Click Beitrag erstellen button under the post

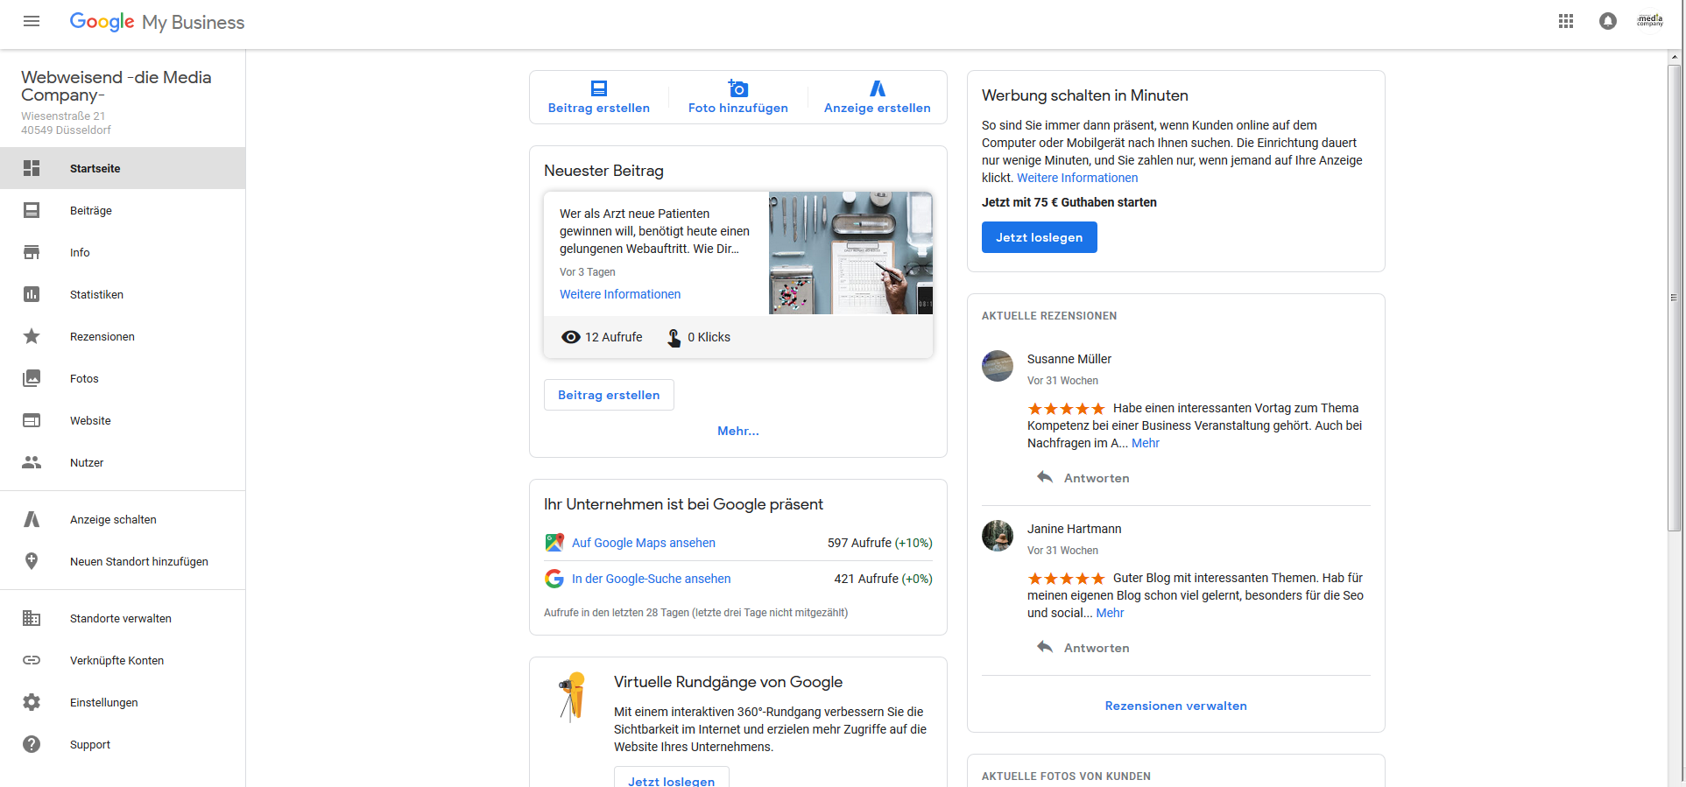coord(609,395)
